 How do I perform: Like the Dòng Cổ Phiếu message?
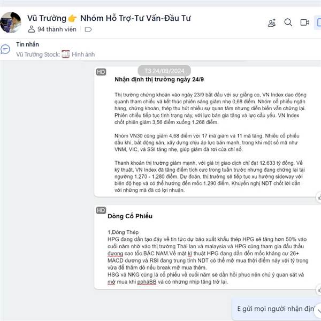coord(319,290)
